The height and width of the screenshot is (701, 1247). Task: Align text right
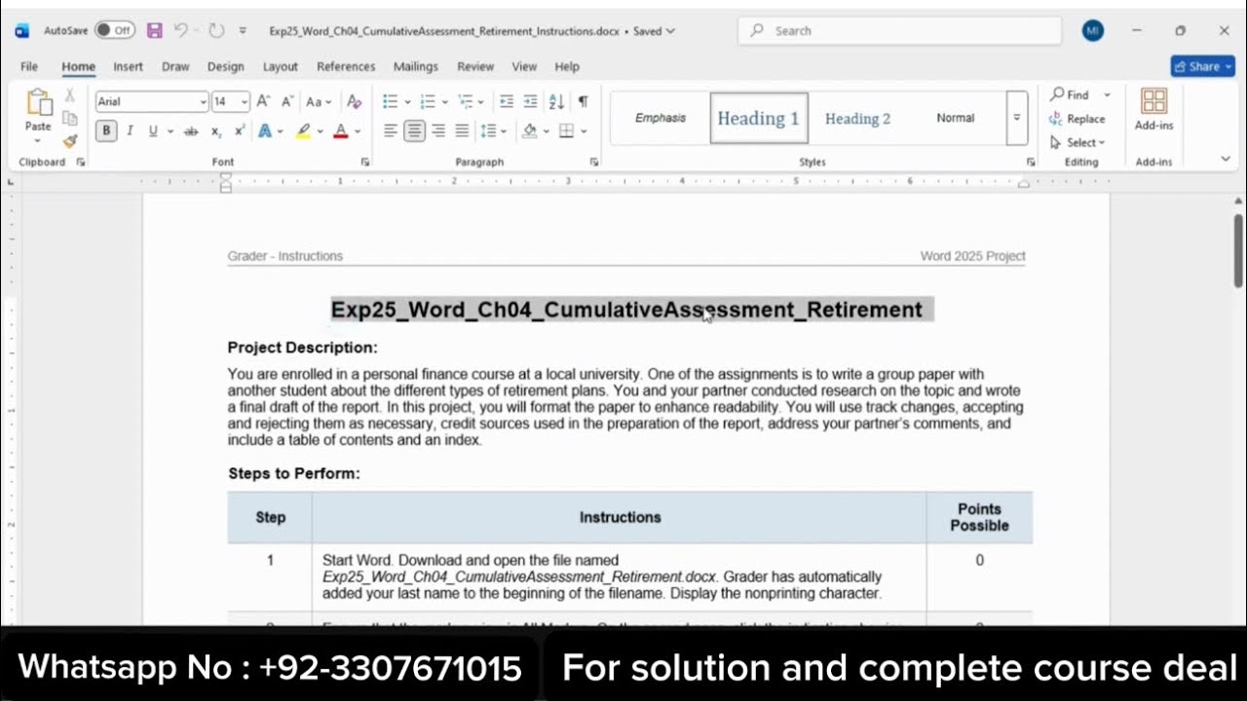coord(438,130)
